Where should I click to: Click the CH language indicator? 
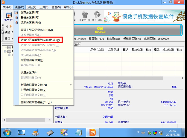[x=138, y=132]
